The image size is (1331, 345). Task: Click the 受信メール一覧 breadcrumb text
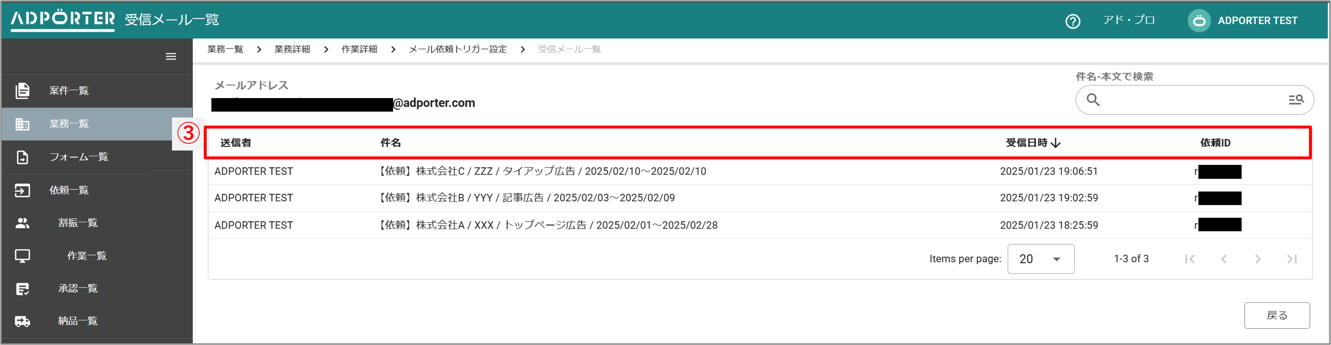569,49
